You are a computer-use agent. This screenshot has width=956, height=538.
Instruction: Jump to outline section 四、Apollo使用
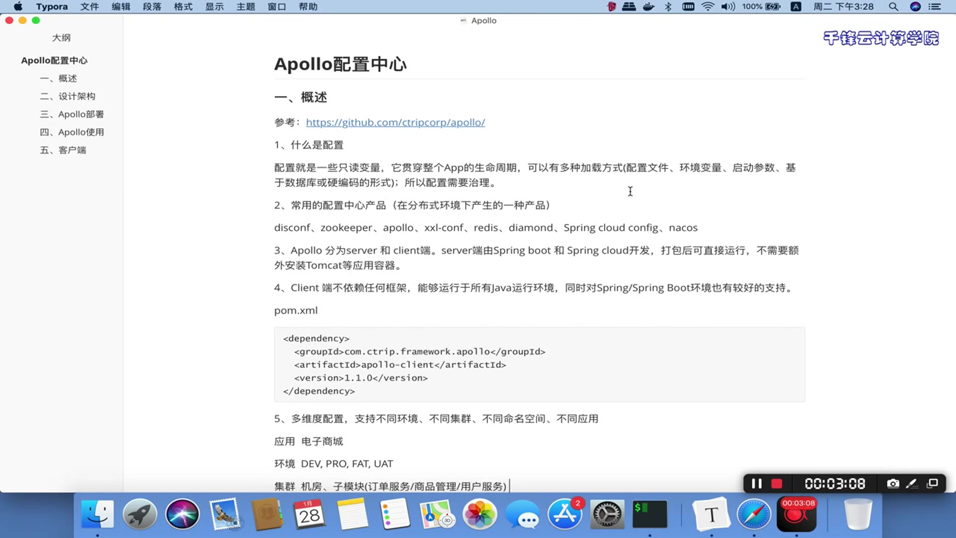point(72,132)
